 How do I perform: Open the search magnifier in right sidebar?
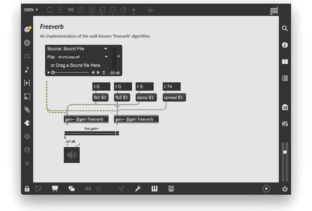click(285, 28)
